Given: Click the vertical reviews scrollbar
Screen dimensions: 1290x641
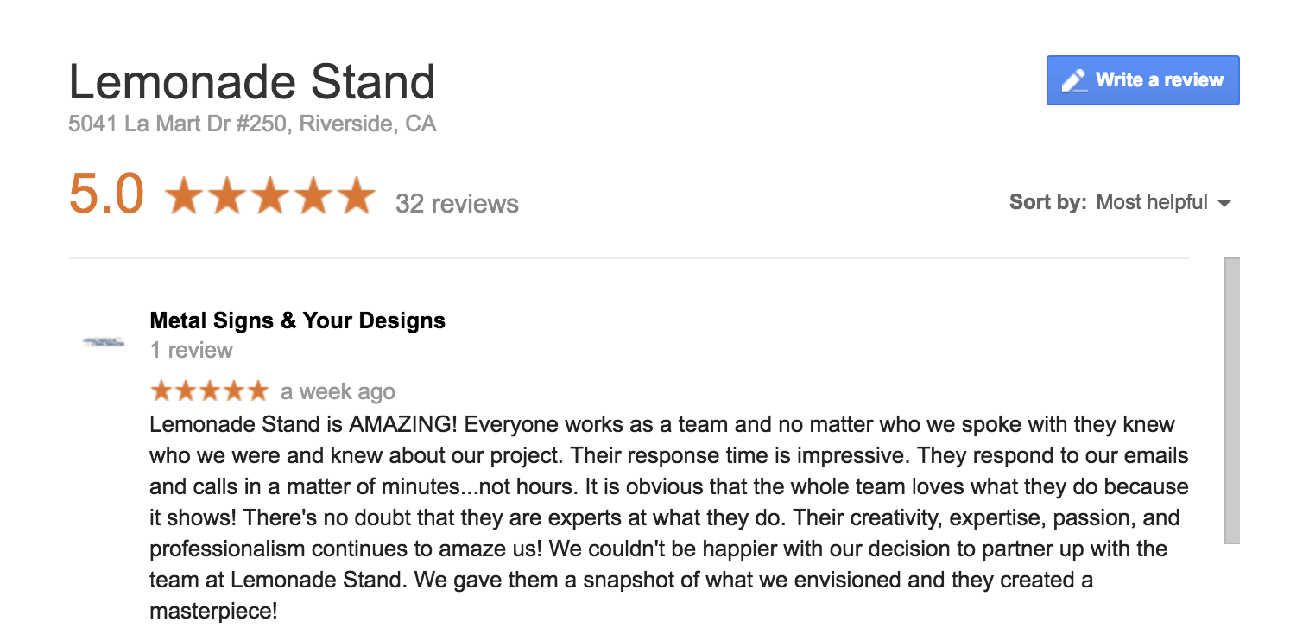Looking at the screenshot, I should click(1232, 400).
